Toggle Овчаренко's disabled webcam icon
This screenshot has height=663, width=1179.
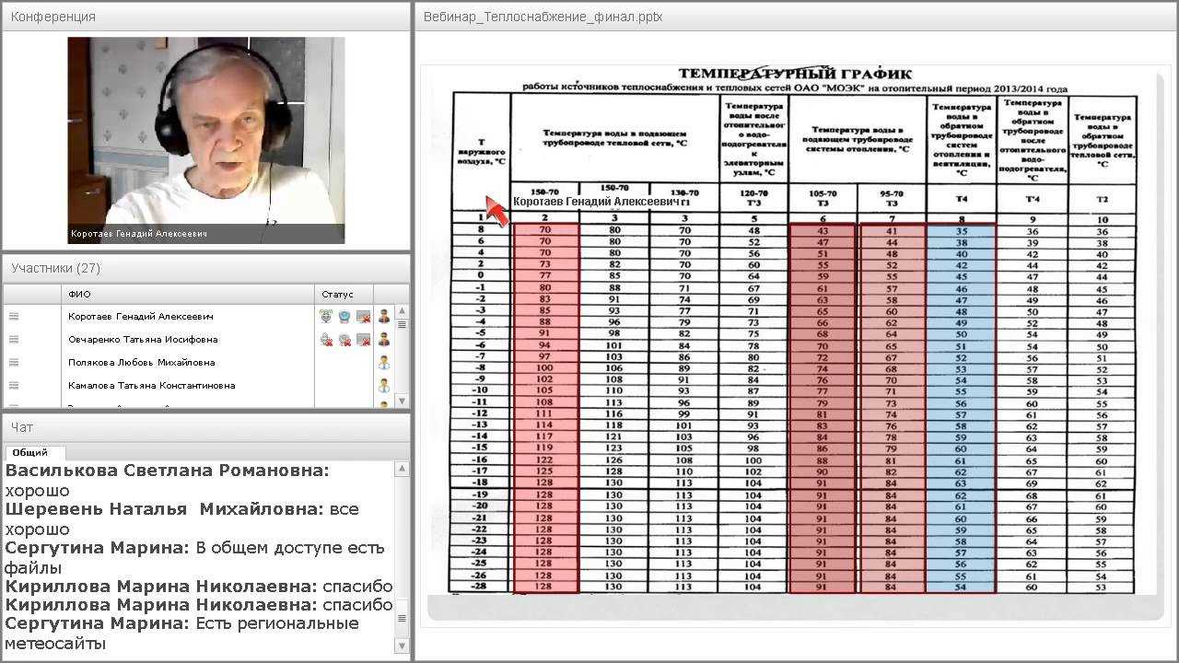click(x=344, y=340)
